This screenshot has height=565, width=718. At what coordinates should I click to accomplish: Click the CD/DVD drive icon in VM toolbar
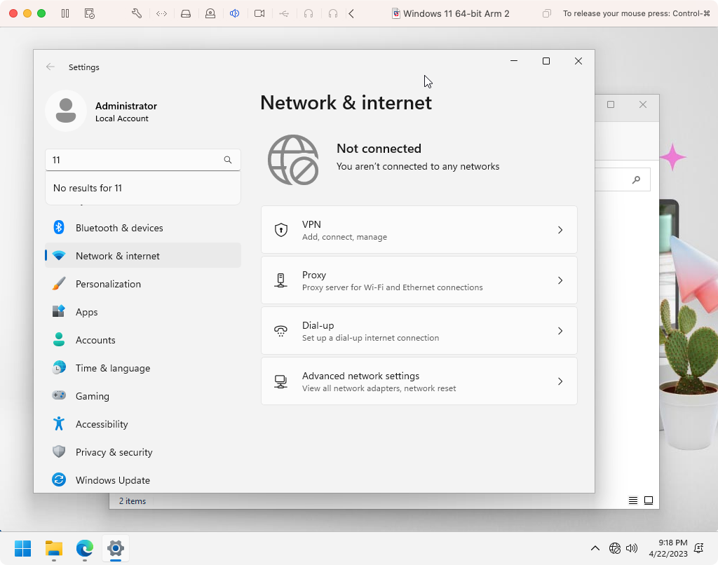(210, 13)
